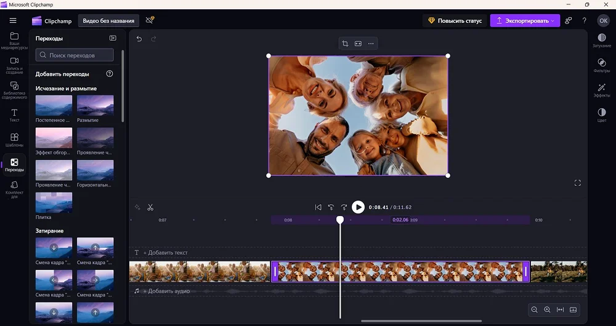Screen dimensions: 616x326
Task: Open the Шаблоны templates tab
Action: click(x=14, y=140)
